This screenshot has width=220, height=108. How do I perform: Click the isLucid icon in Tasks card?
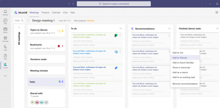tap(60, 81)
